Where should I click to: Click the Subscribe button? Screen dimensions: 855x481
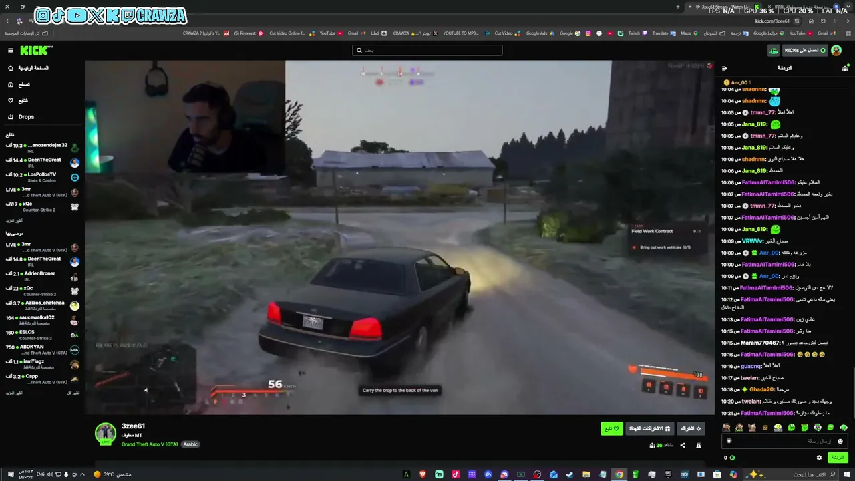pos(691,428)
